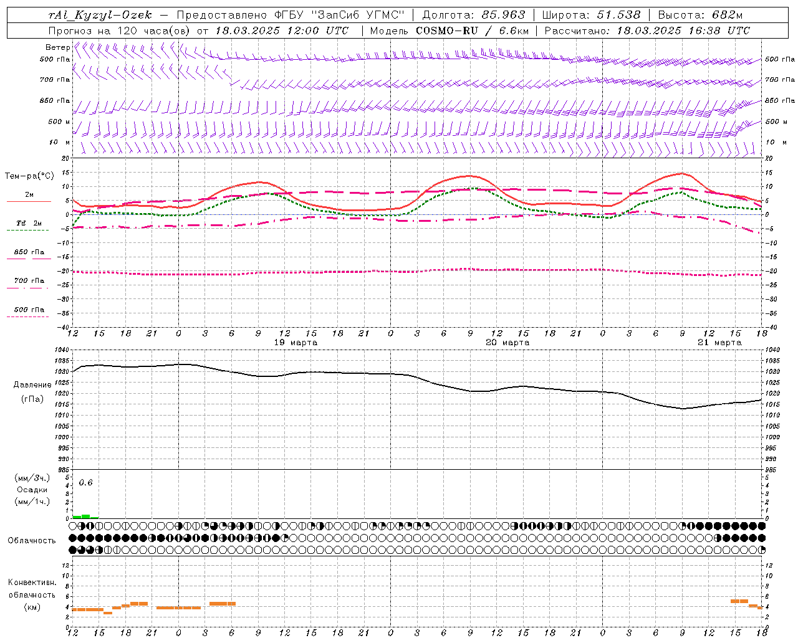
Task: Select the station name rAl_Kyzyl-Ozek
Action: (x=100, y=15)
